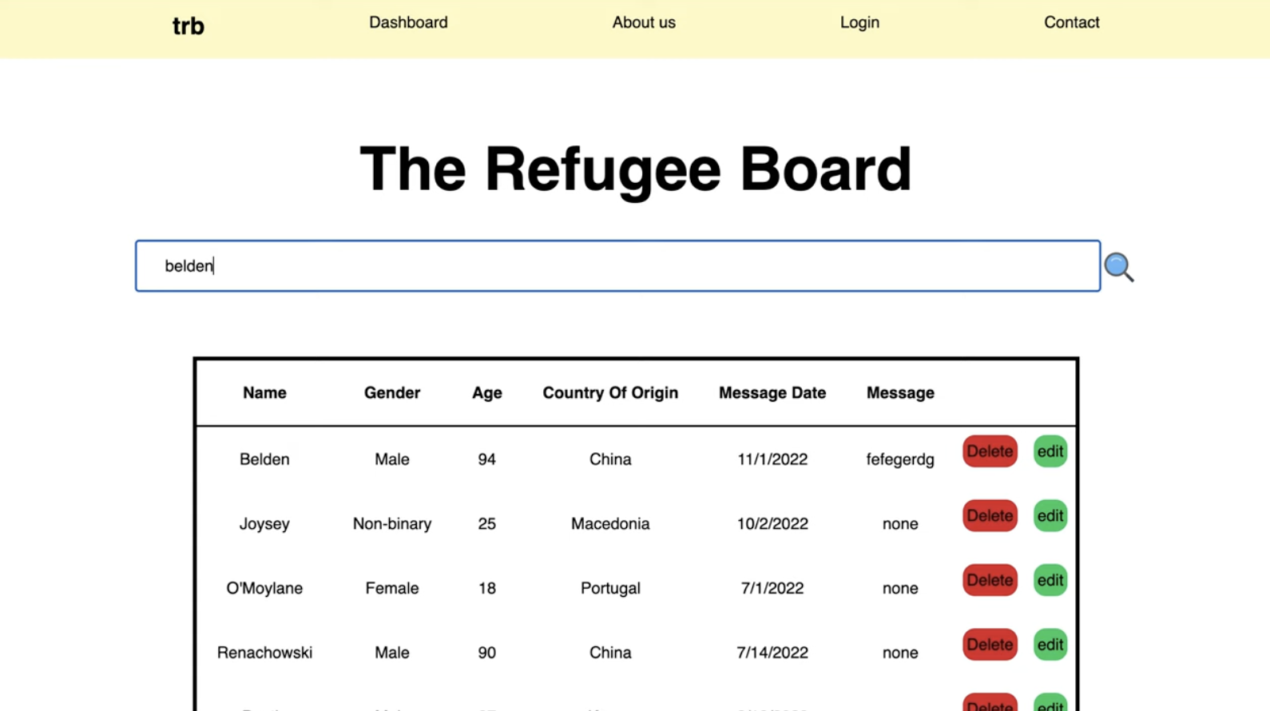Image resolution: width=1270 pixels, height=711 pixels.
Task: Navigate to the Contact page
Action: (1071, 22)
